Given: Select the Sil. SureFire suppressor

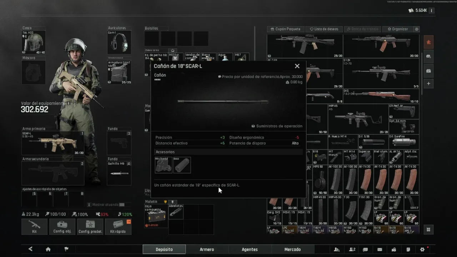Looking at the screenshot, I should click(404, 142).
